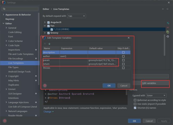This screenshot has width=173, height=125.
Task: Collapse the Fan template group
Action: 45,26
